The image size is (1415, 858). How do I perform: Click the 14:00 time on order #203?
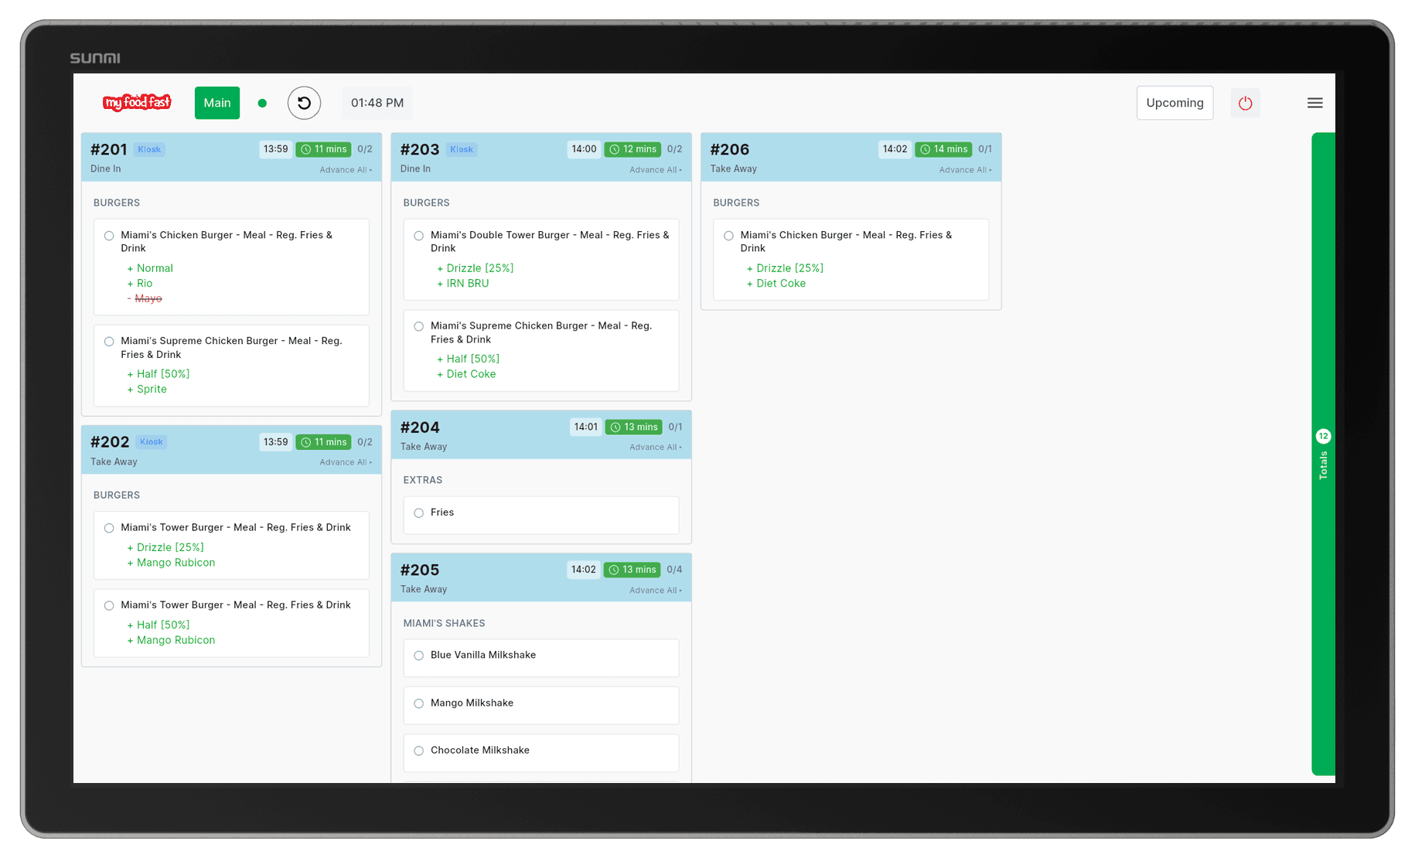pyautogui.click(x=584, y=149)
